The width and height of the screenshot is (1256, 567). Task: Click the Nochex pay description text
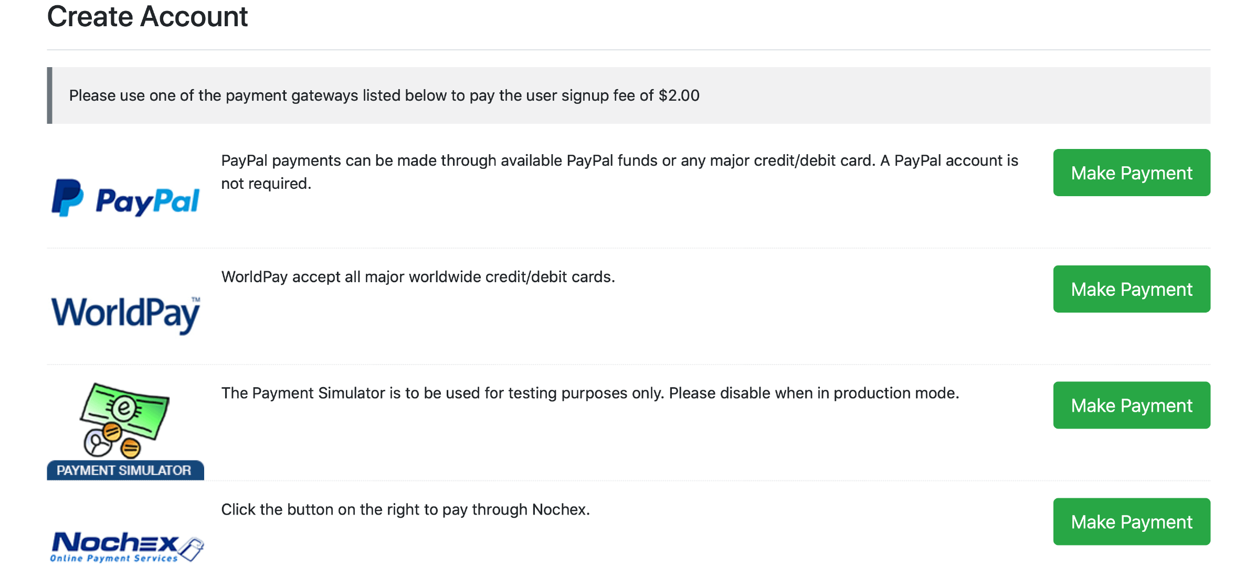tap(405, 510)
